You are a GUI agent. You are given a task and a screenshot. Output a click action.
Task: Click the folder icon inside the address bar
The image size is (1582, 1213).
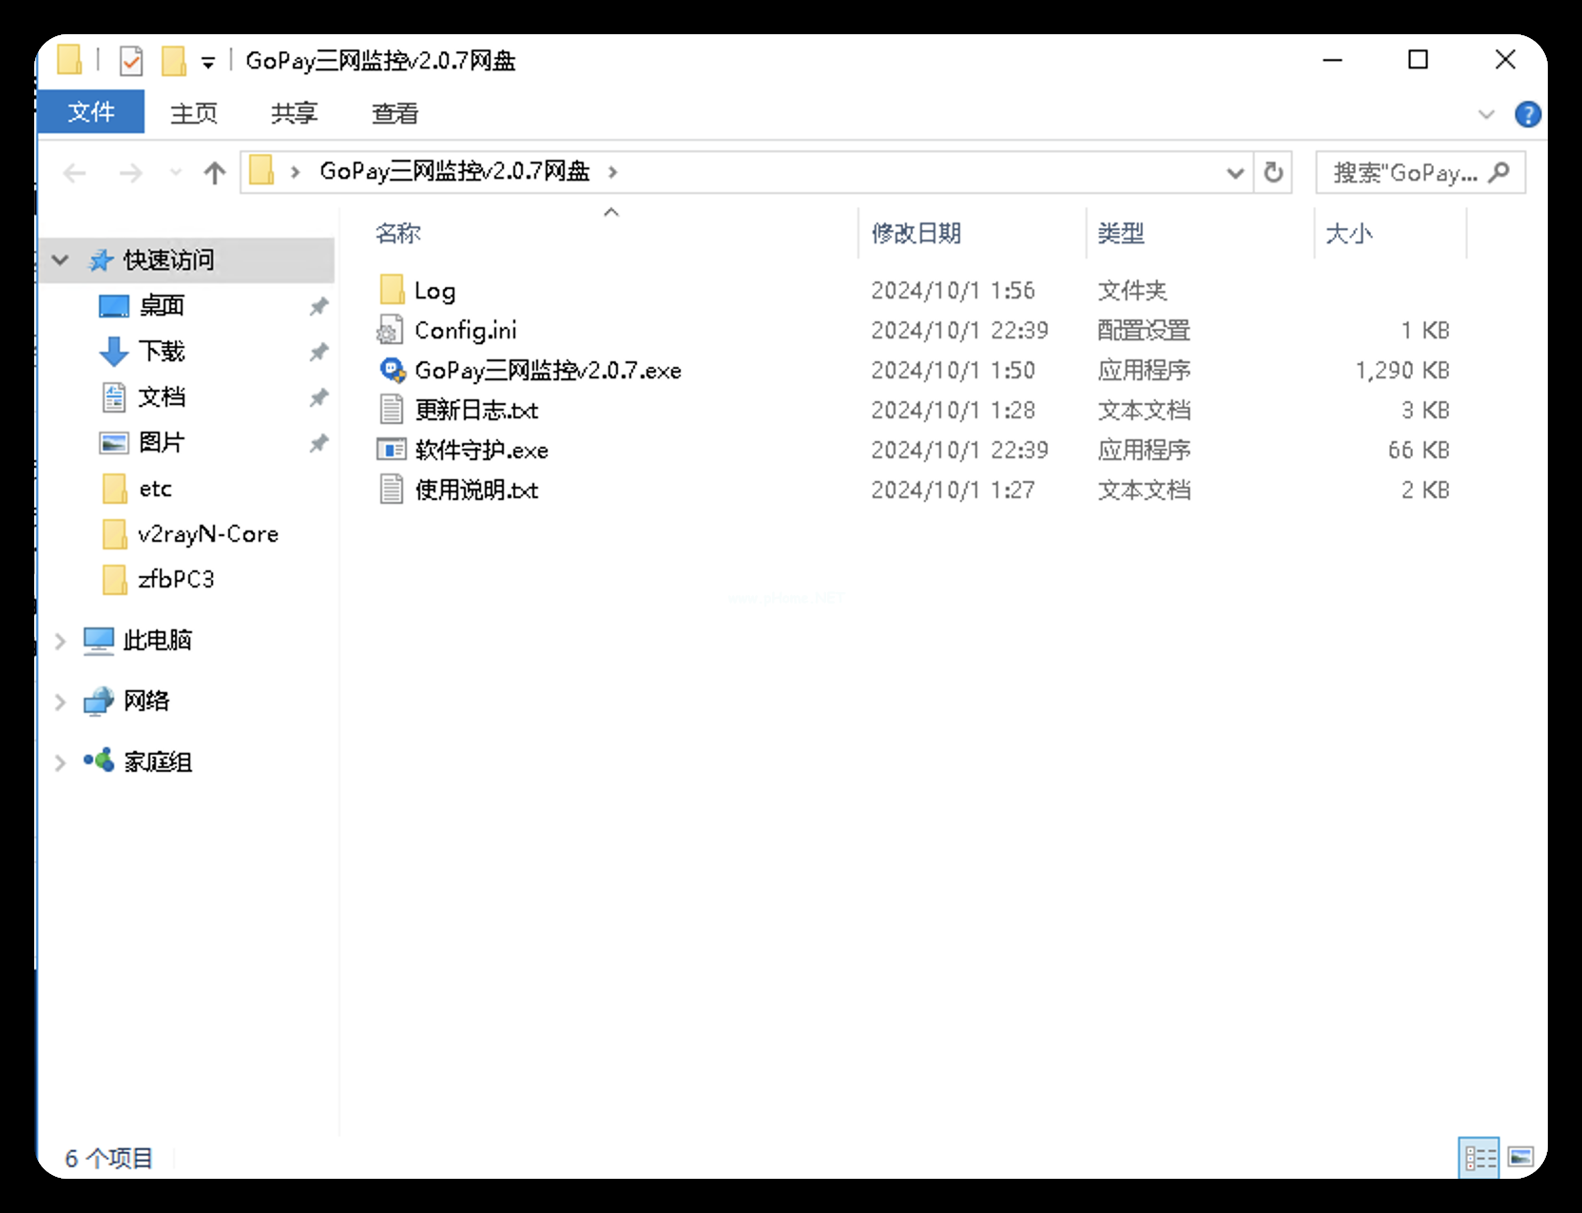coord(261,171)
